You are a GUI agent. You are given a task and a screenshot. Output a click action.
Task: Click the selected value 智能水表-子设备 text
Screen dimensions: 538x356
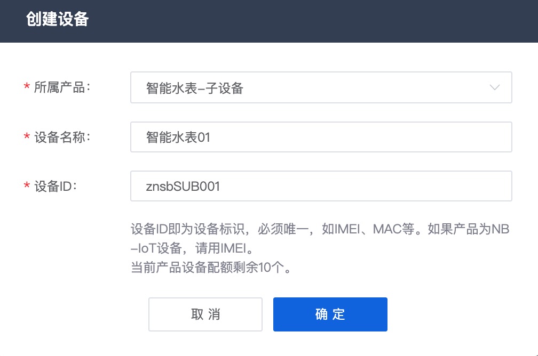(194, 88)
